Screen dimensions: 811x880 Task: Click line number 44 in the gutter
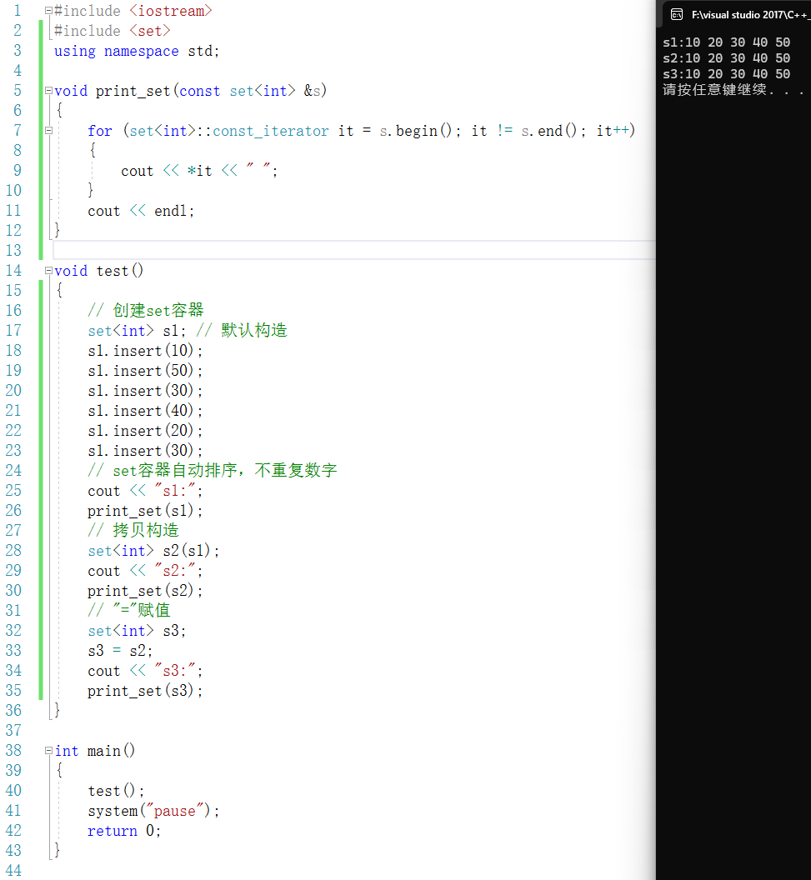(13, 871)
